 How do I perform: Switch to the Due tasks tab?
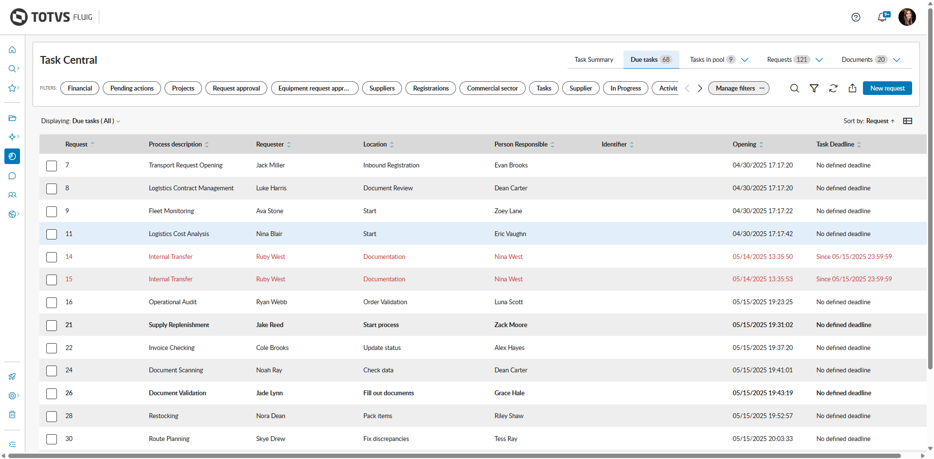[650, 60]
